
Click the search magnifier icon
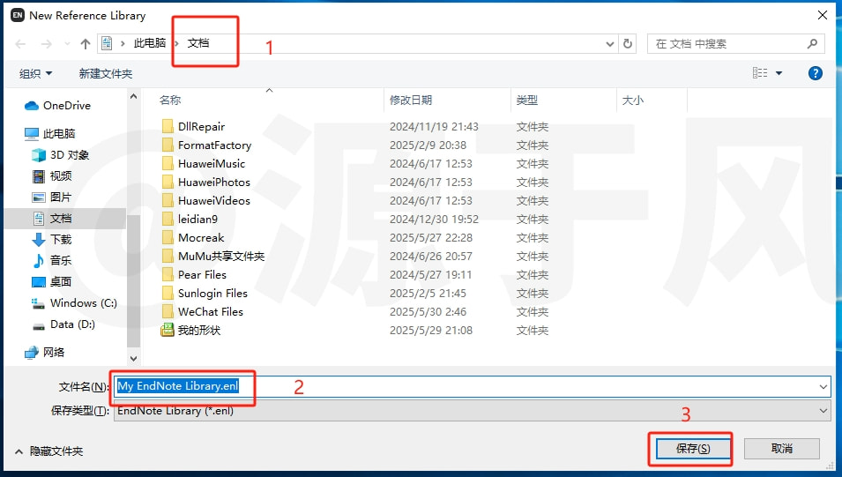point(813,44)
